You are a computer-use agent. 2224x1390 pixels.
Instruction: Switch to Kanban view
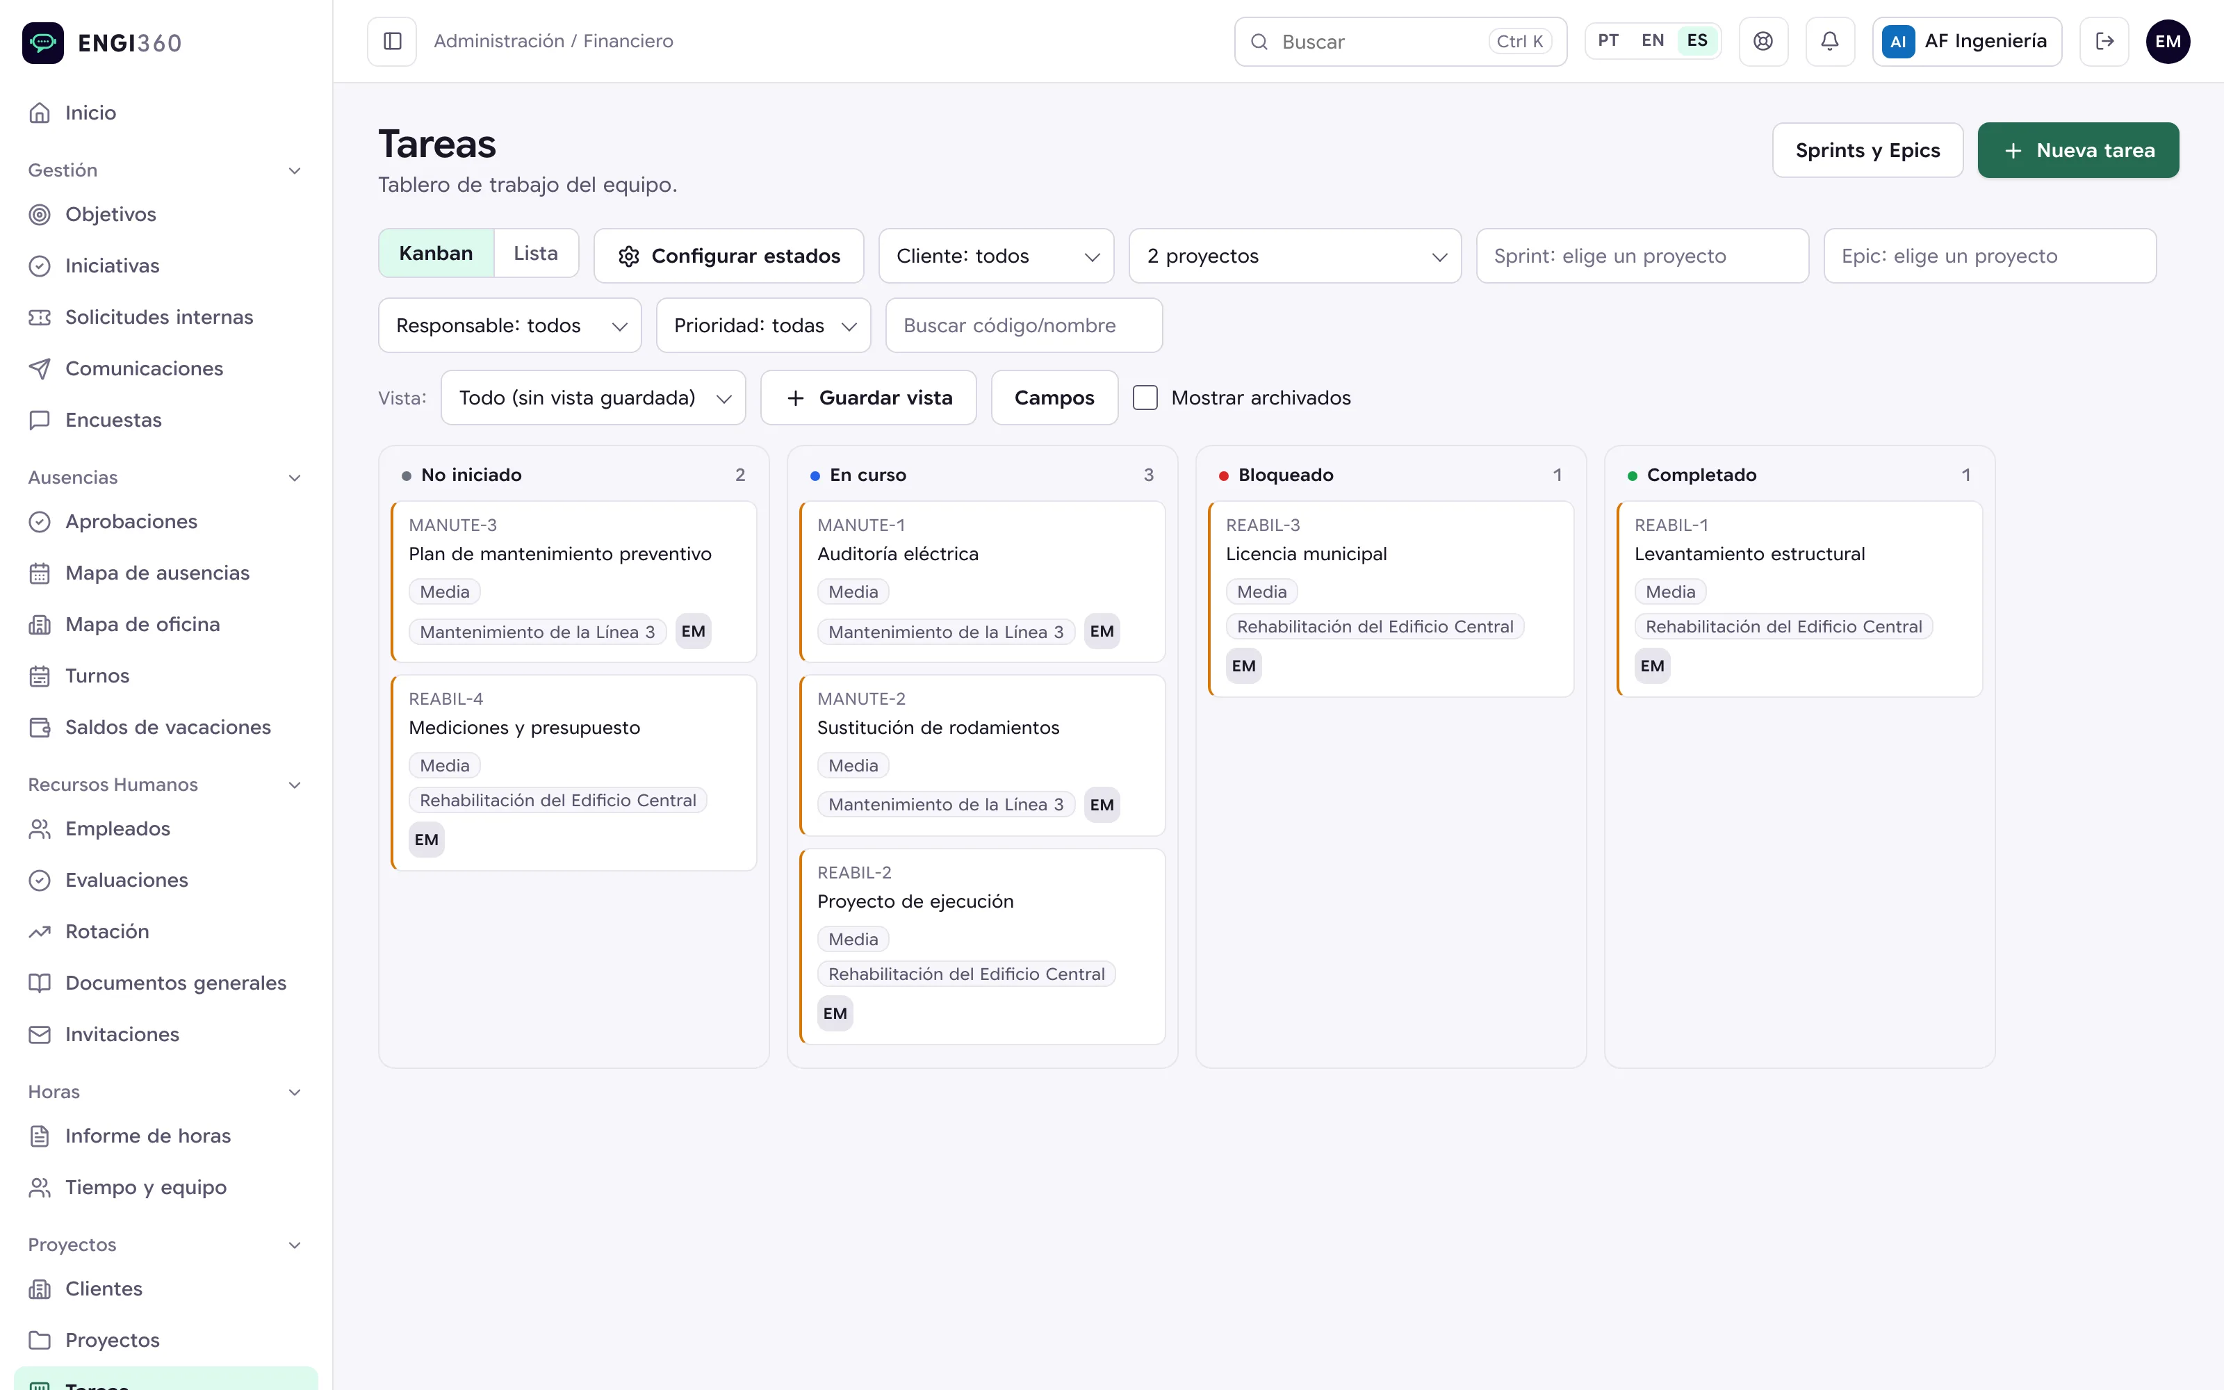pyautogui.click(x=436, y=253)
